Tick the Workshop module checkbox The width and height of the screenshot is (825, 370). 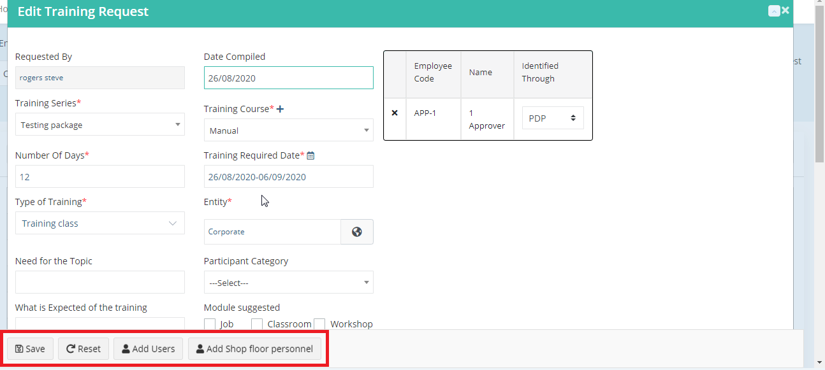click(x=319, y=324)
